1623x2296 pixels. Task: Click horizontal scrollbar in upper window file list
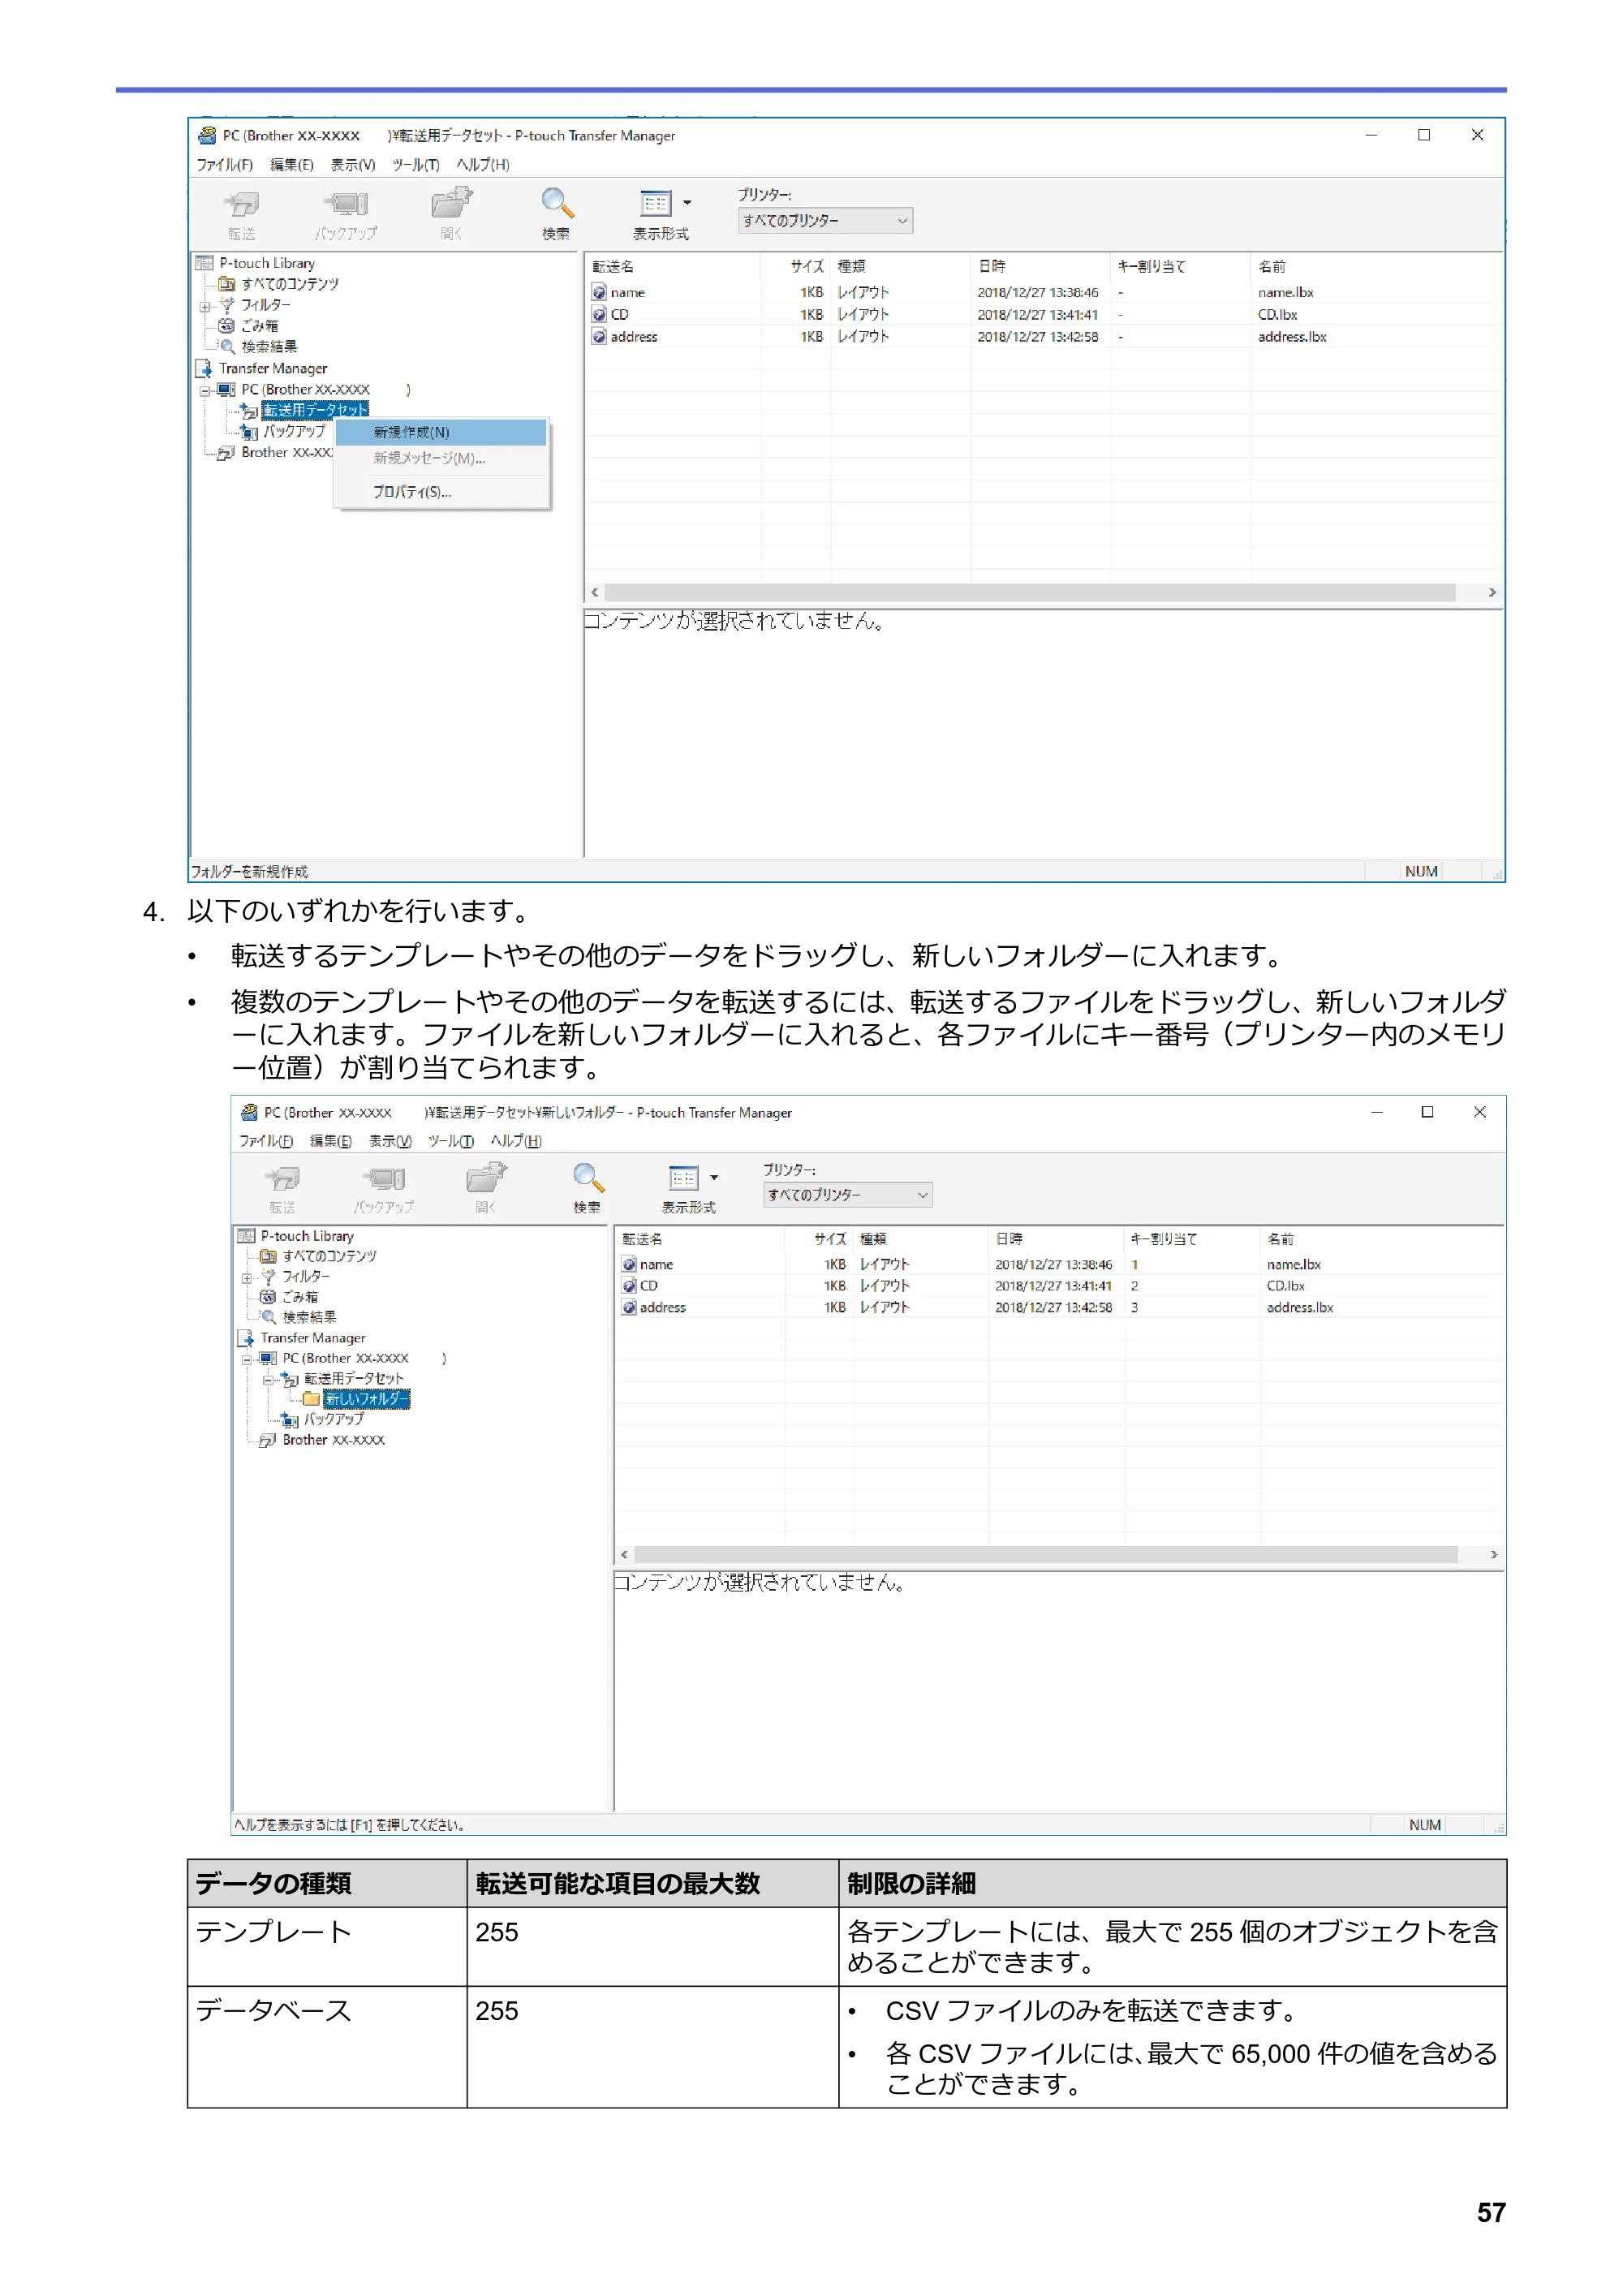[1030, 593]
